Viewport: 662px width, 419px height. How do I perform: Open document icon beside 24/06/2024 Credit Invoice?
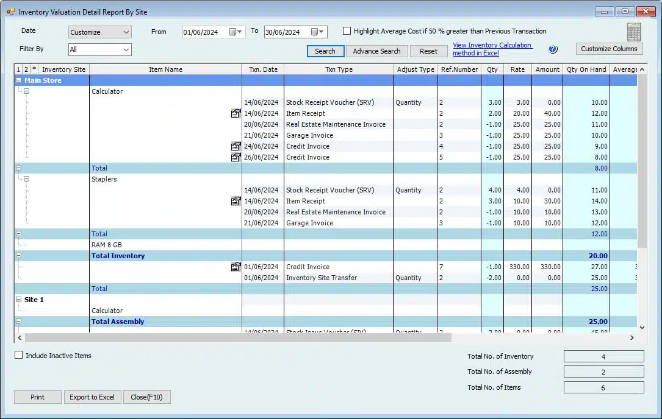coord(236,146)
